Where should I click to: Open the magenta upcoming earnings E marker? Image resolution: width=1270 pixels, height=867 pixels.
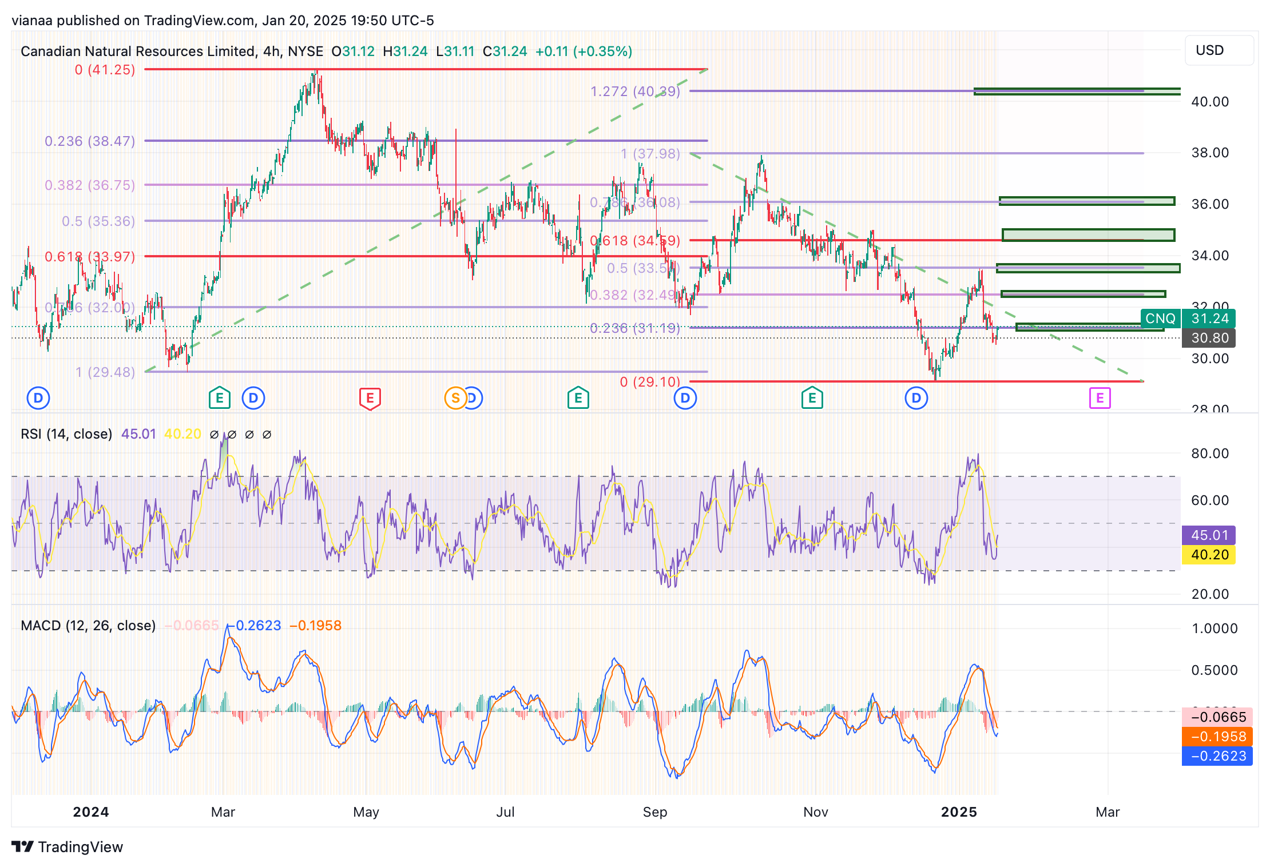pyautogui.click(x=1100, y=398)
